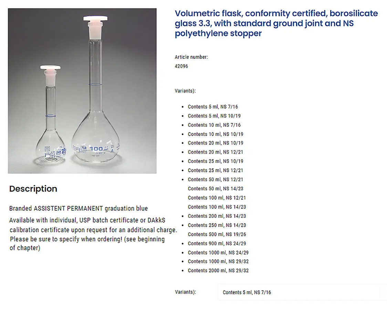Image resolution: width=387 pixels, height=313 pixels.
Task: Click article number 42096
Action: [181, 66]
